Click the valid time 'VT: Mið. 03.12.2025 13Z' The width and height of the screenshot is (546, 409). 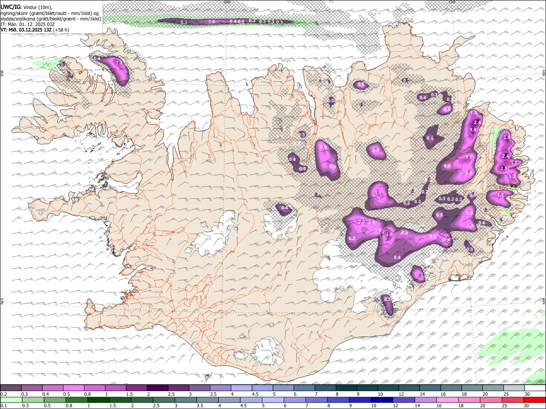26,30
